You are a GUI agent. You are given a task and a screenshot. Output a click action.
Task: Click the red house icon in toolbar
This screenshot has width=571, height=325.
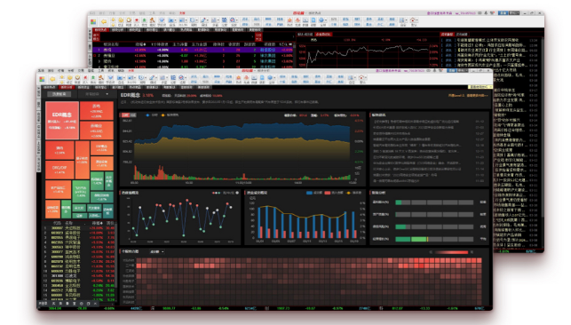[x=361, y=78]
